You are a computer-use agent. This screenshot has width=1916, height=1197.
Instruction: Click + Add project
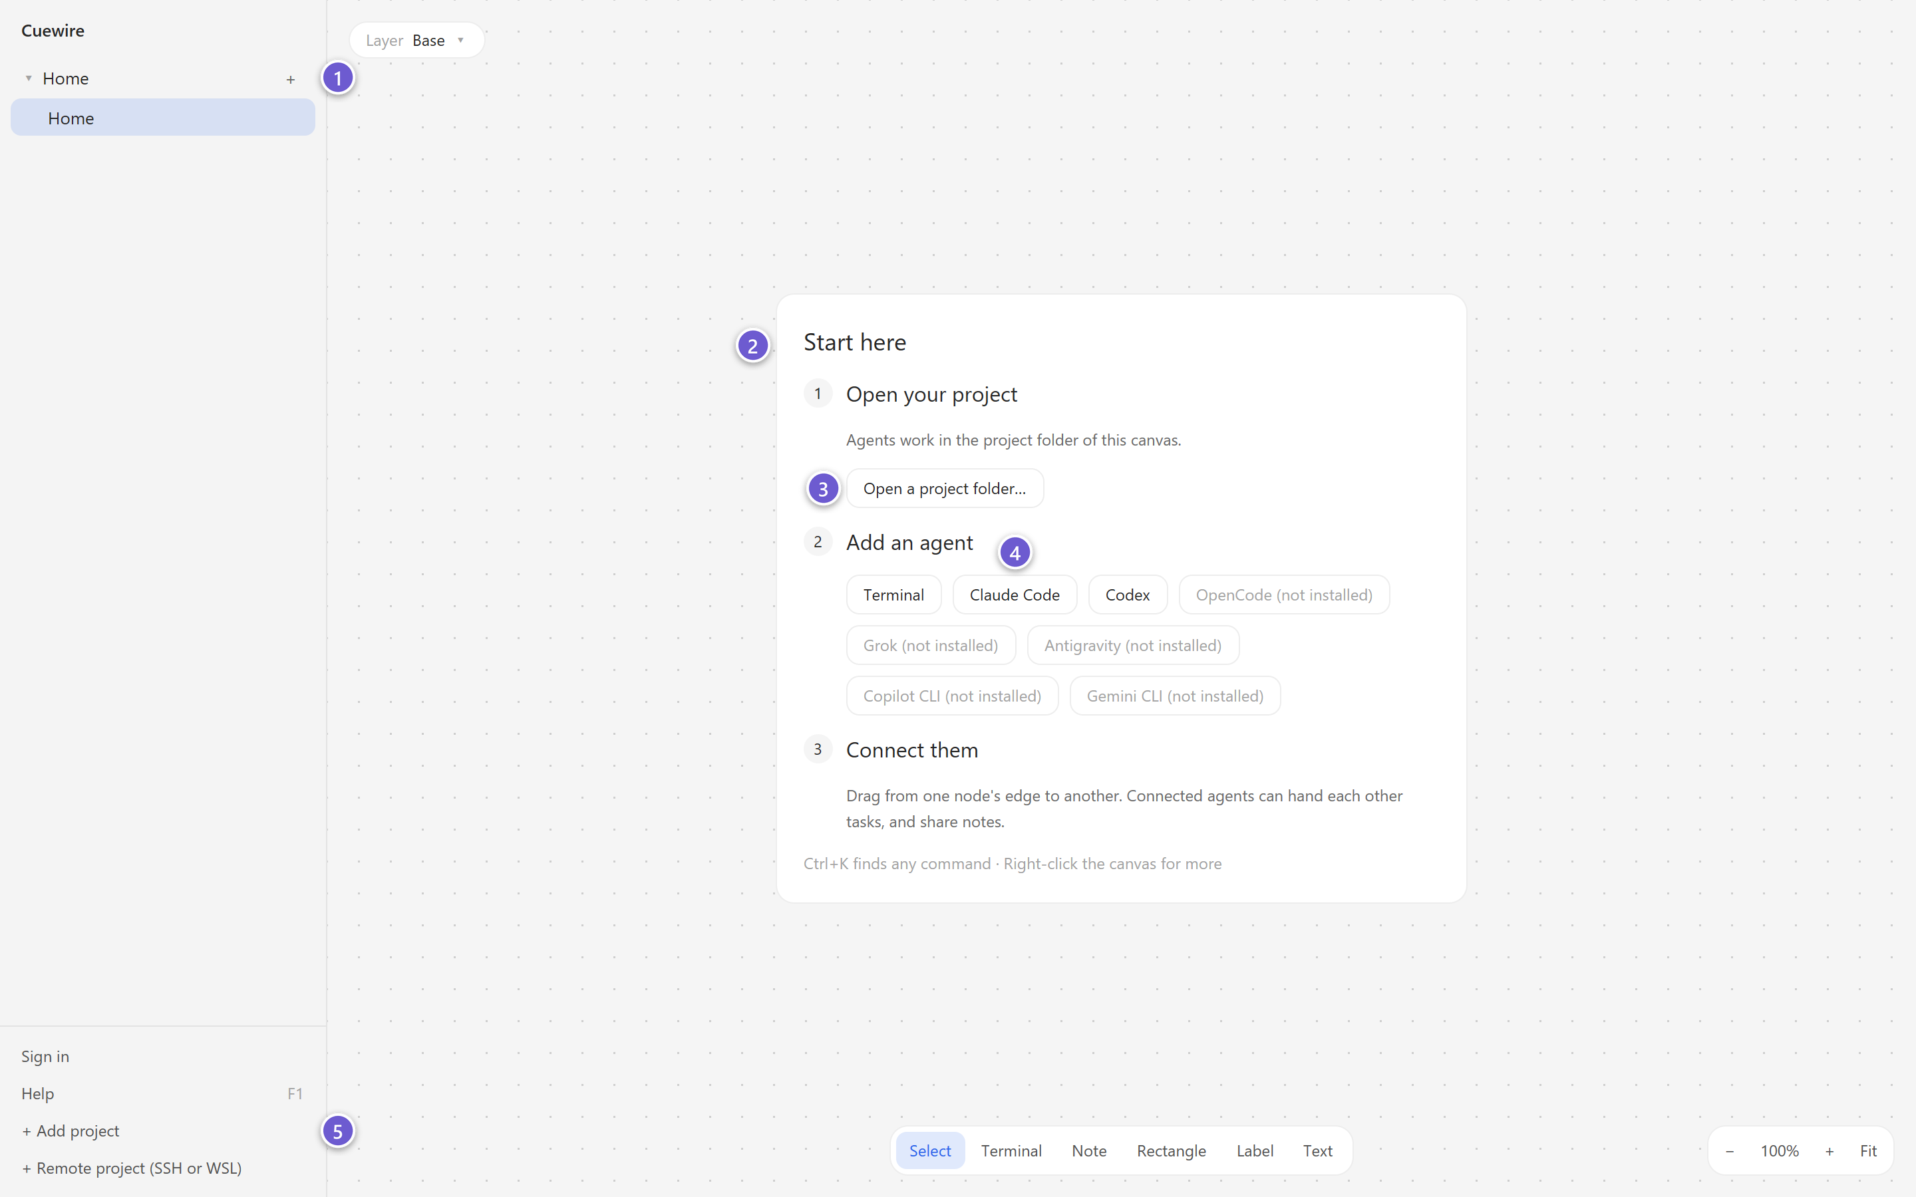(x=71, y=1130)
